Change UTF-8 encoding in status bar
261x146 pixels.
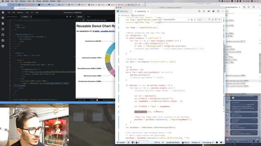point(157,142)
